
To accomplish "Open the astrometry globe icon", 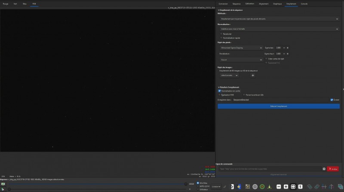I will tap(255, 186).
